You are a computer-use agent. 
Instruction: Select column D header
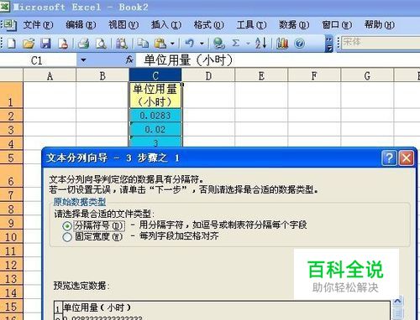click(x=208, y=75)
